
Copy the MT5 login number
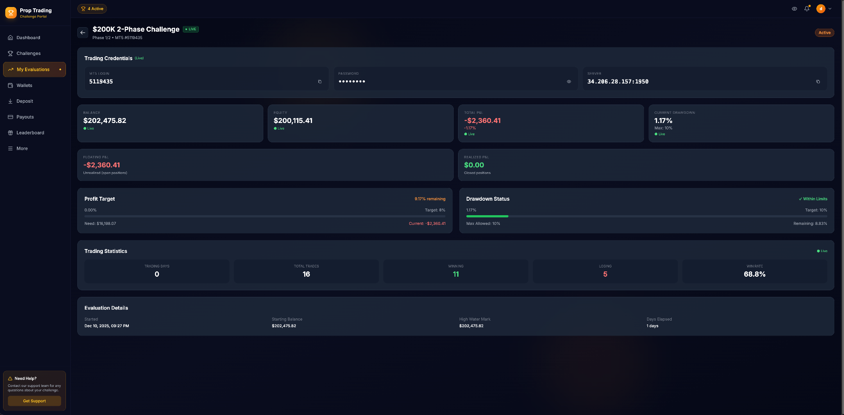(320, 82)
